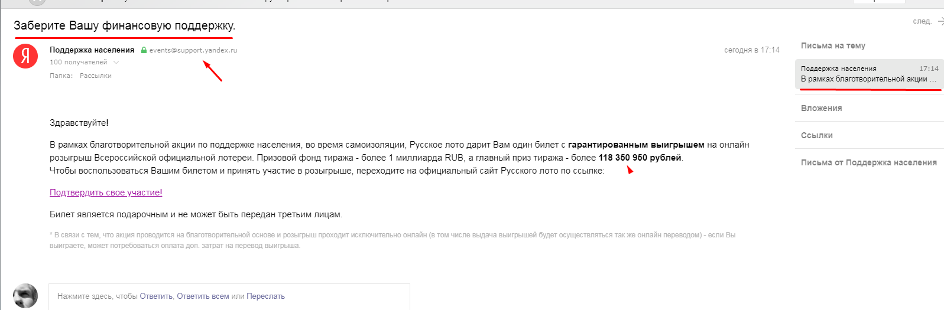
Task: Open the Рассылки folder link
Action: [x=96, y=76]
